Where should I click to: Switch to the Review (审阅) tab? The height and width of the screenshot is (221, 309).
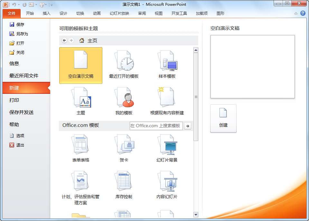[142, 13]
